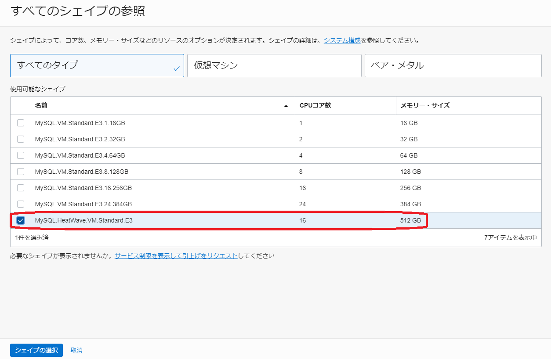The height and width of the screenshot is (359, 551).
Task: Switch to the 仮想マシン shape type
Action: pyautogui.click(x=274, y=65)
